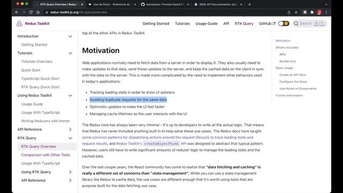Open Tutorials in top navbar
343x193 pixels.
pos(182,24)
